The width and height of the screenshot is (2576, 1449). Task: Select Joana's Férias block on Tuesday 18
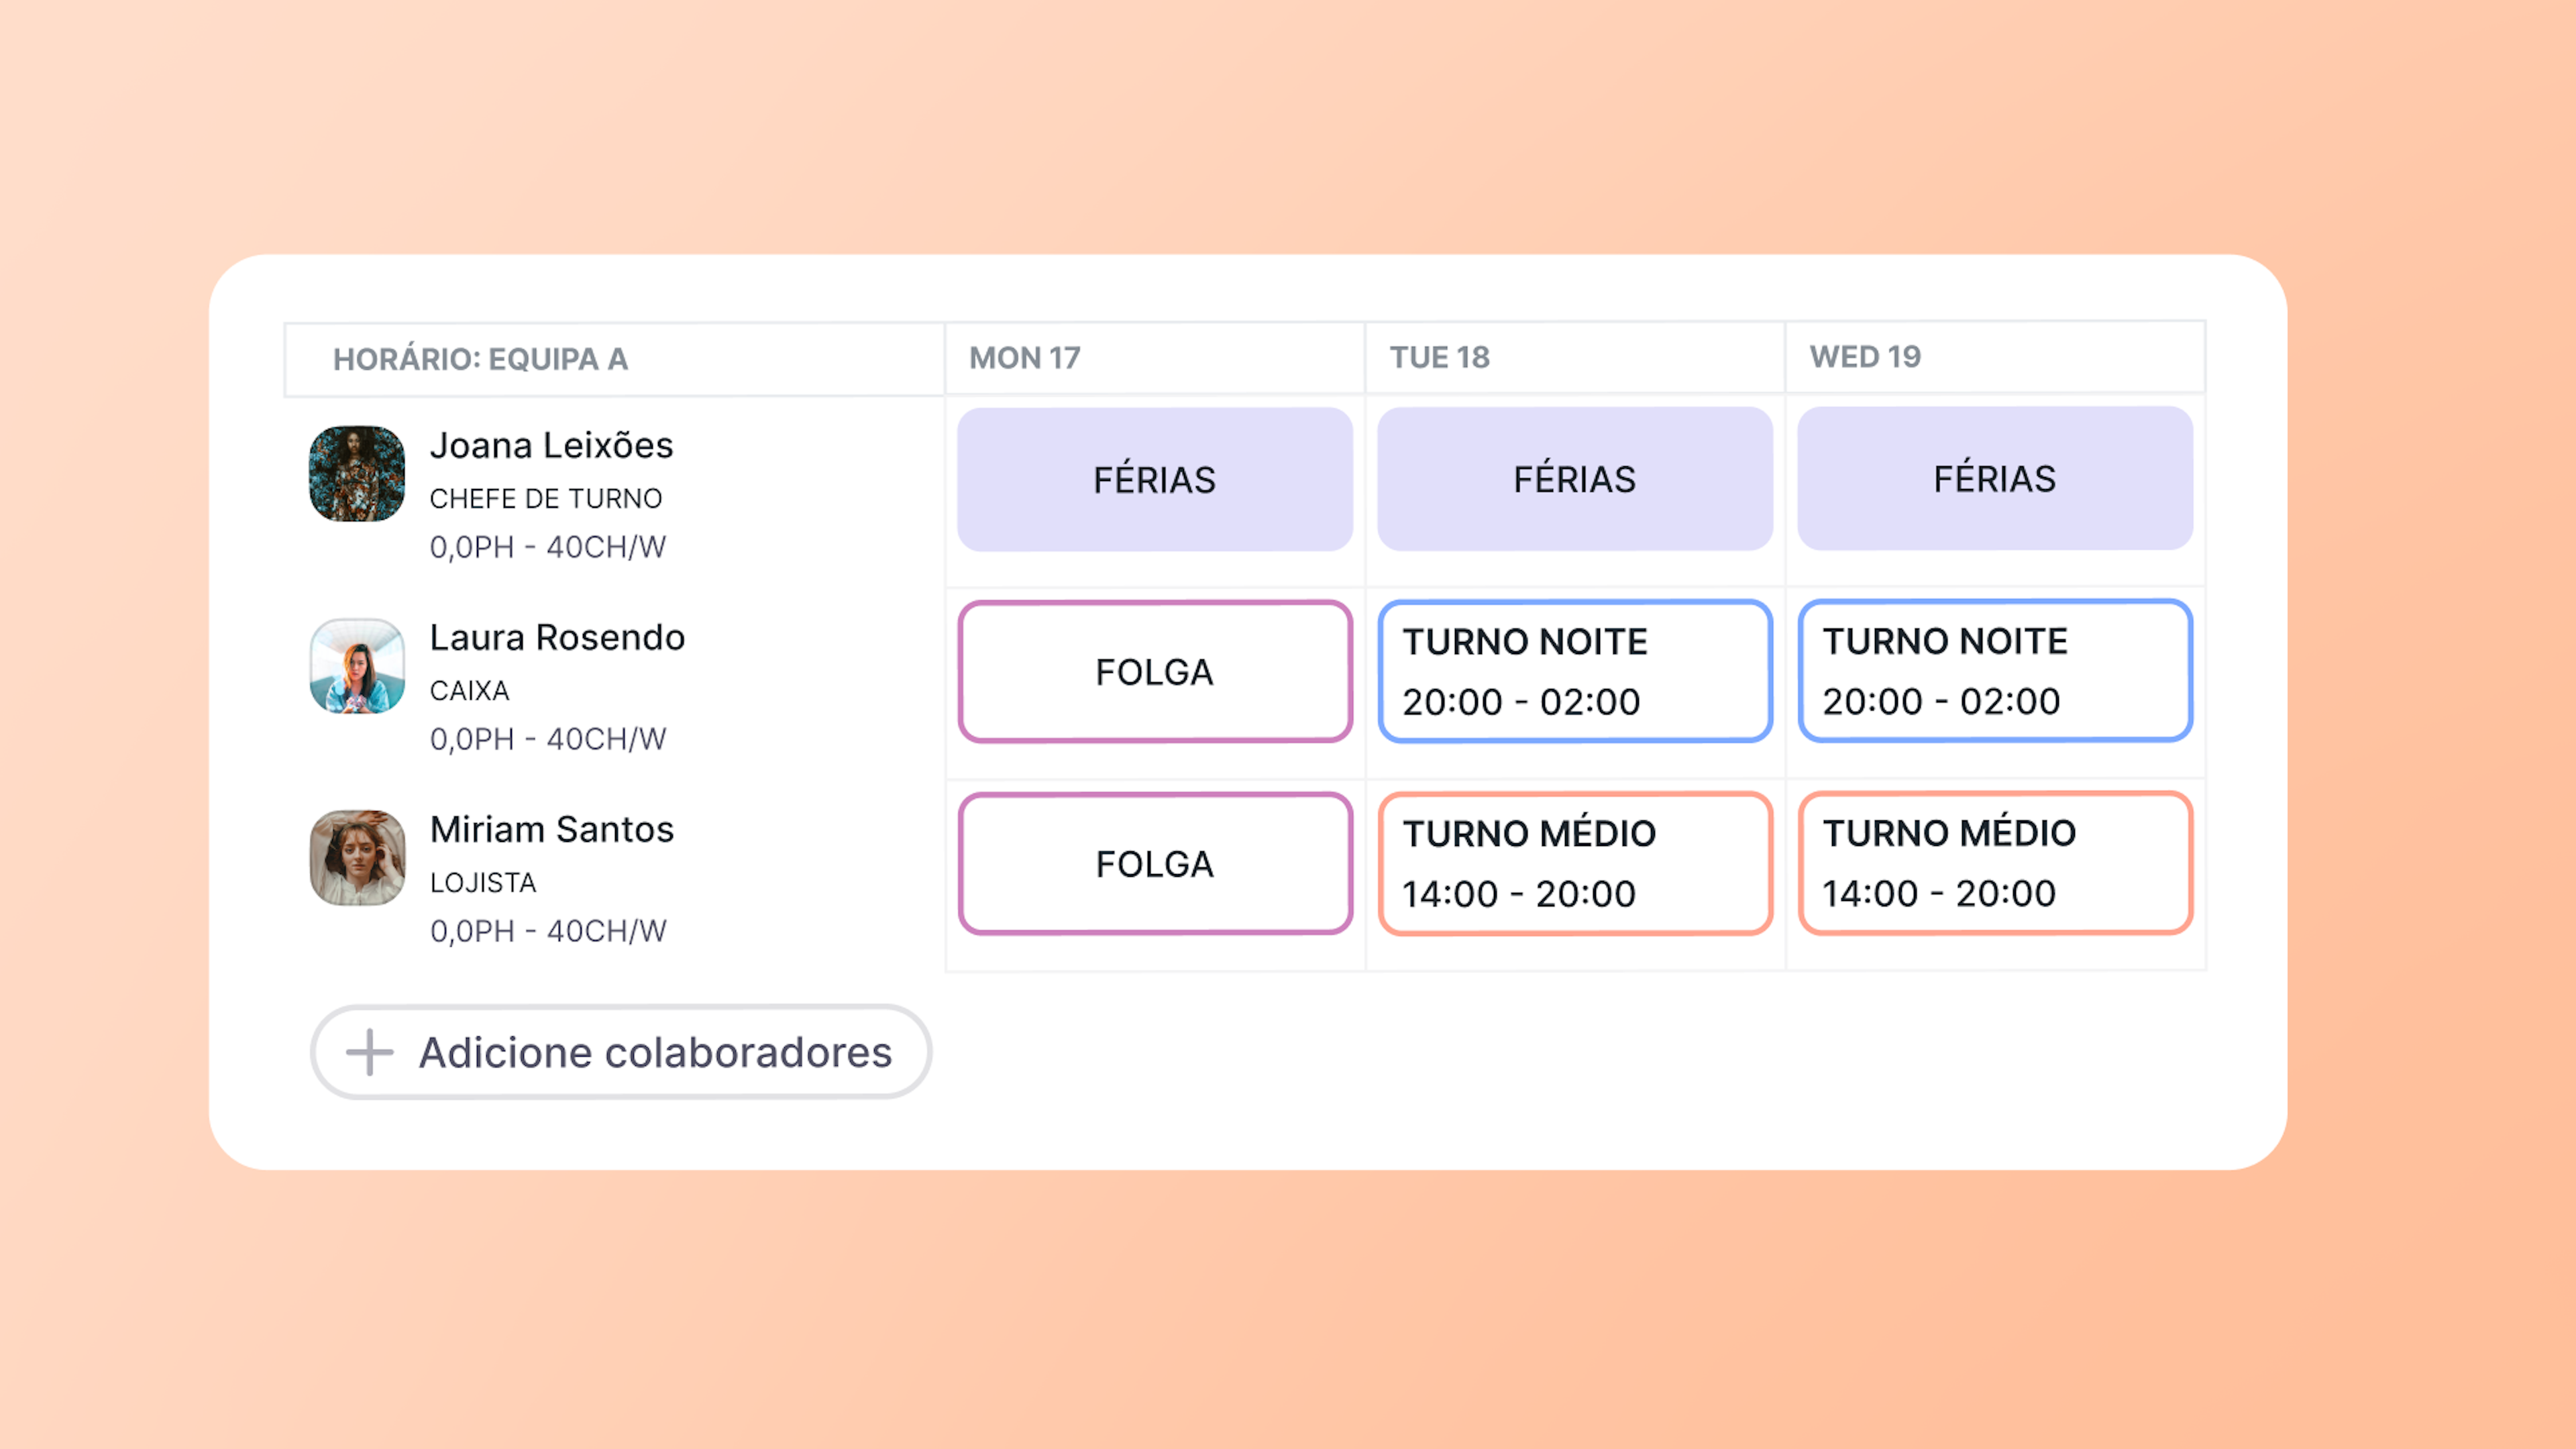pyautogui.click(x=1575, y=479)
